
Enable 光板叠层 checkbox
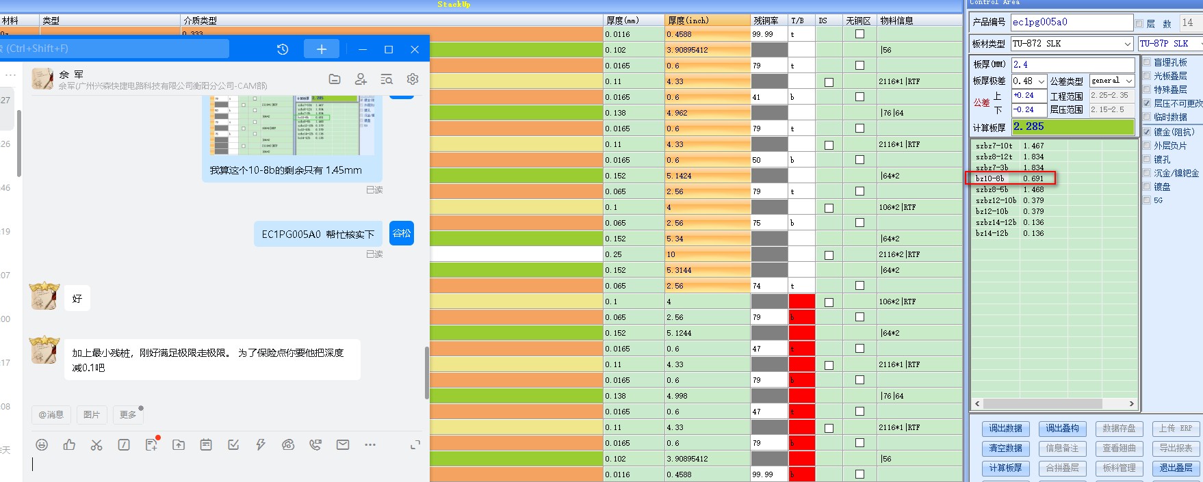[x=1147, y=76]
